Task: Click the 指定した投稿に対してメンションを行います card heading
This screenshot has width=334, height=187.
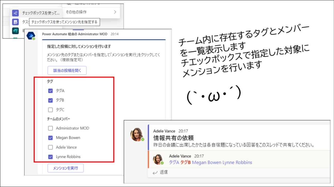Action: 79,47
